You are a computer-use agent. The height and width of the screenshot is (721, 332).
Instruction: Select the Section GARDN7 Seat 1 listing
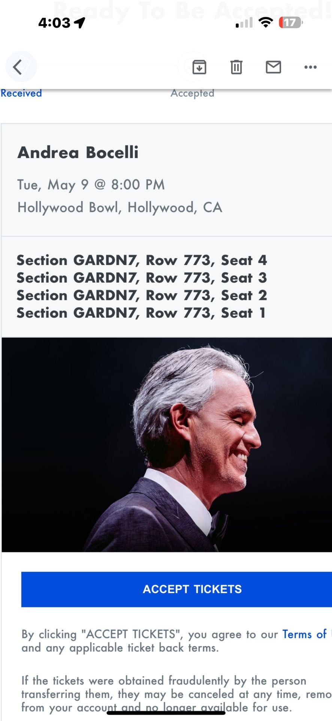tap(141, 313)
